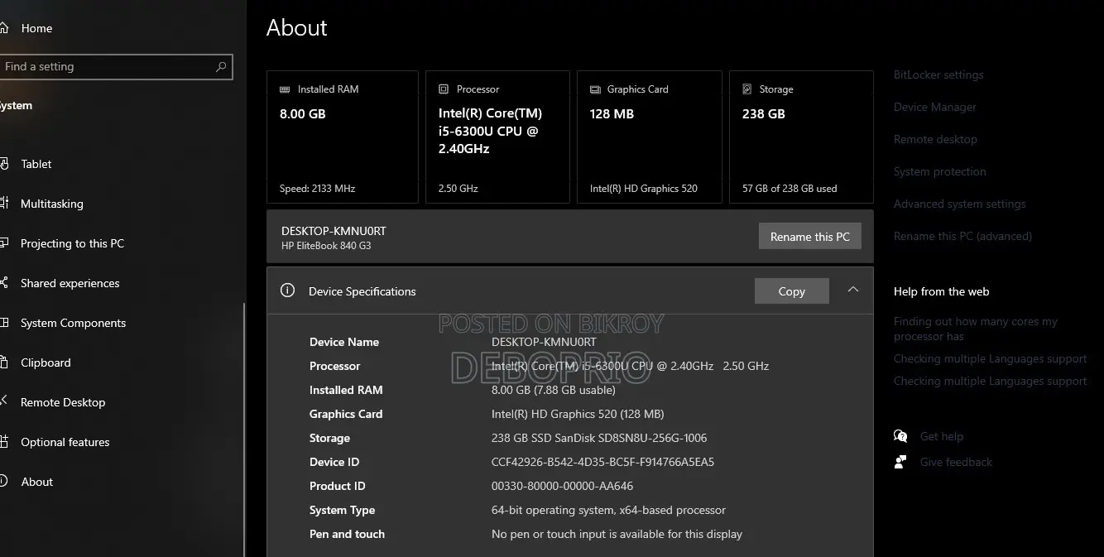Image resolution: width=1104 pixels, height=557 pixels.
Task: Open Clipboard settings
Action: click(x=46, y=363)
